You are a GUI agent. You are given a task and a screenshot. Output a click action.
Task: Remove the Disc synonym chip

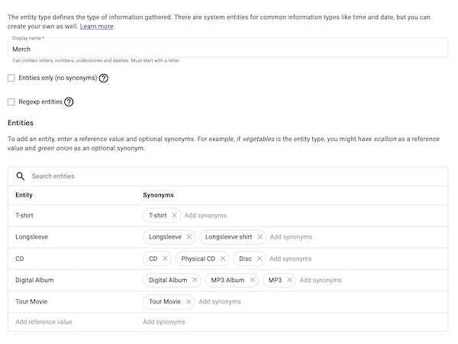click(x=259, y=259)
